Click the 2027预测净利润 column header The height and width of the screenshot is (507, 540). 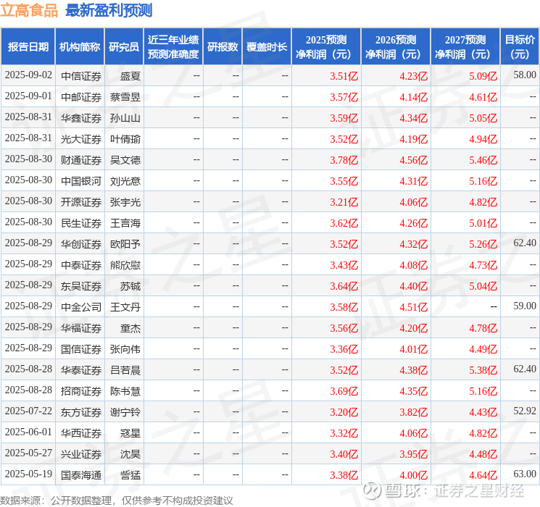tap(465, 47)
